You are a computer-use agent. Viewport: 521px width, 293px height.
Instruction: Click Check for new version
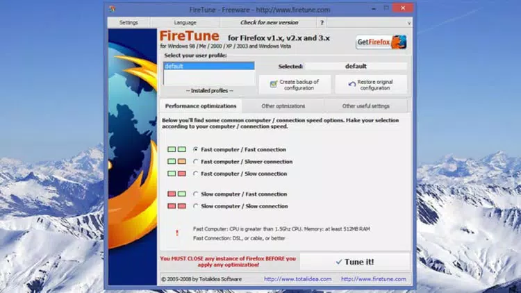(x=269, y=23)
